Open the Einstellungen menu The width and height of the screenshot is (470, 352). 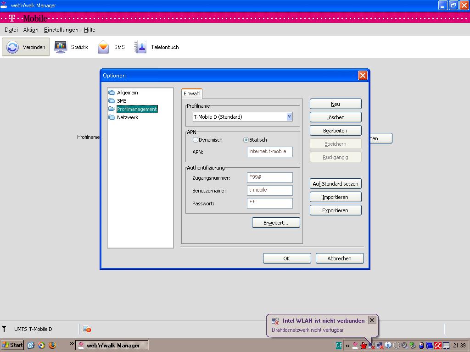pyautogui.click(x=61, y=30)
